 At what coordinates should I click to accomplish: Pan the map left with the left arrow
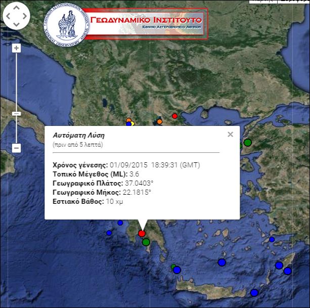click(8, 16)
